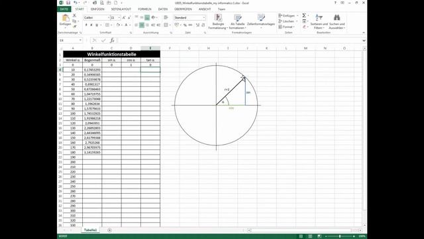This screenshot has width=424, height=239.
Task: Align cell text to the bottom
Action: tap(147, 17)
